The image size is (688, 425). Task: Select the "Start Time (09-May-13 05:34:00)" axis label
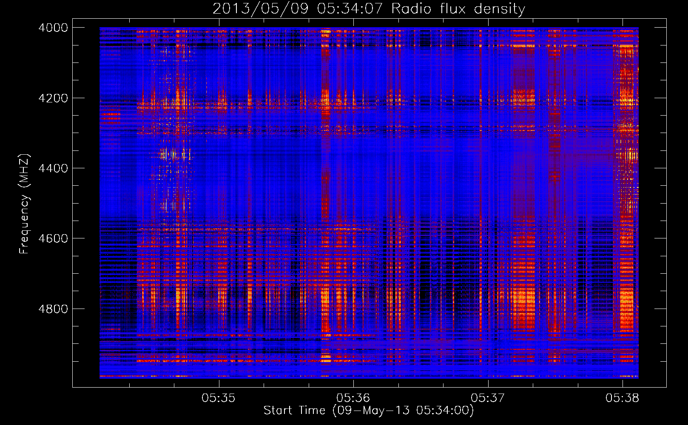pyautogui.click(x=368, y=411)
